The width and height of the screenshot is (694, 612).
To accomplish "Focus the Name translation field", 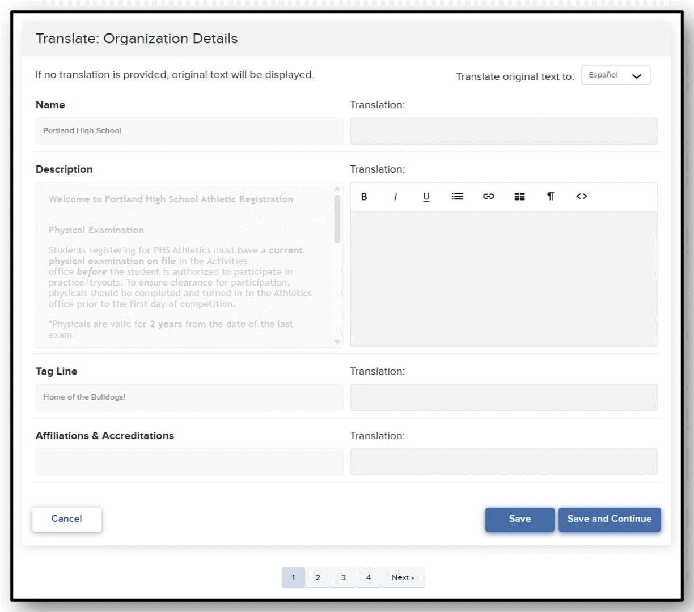I will (503, 131).
